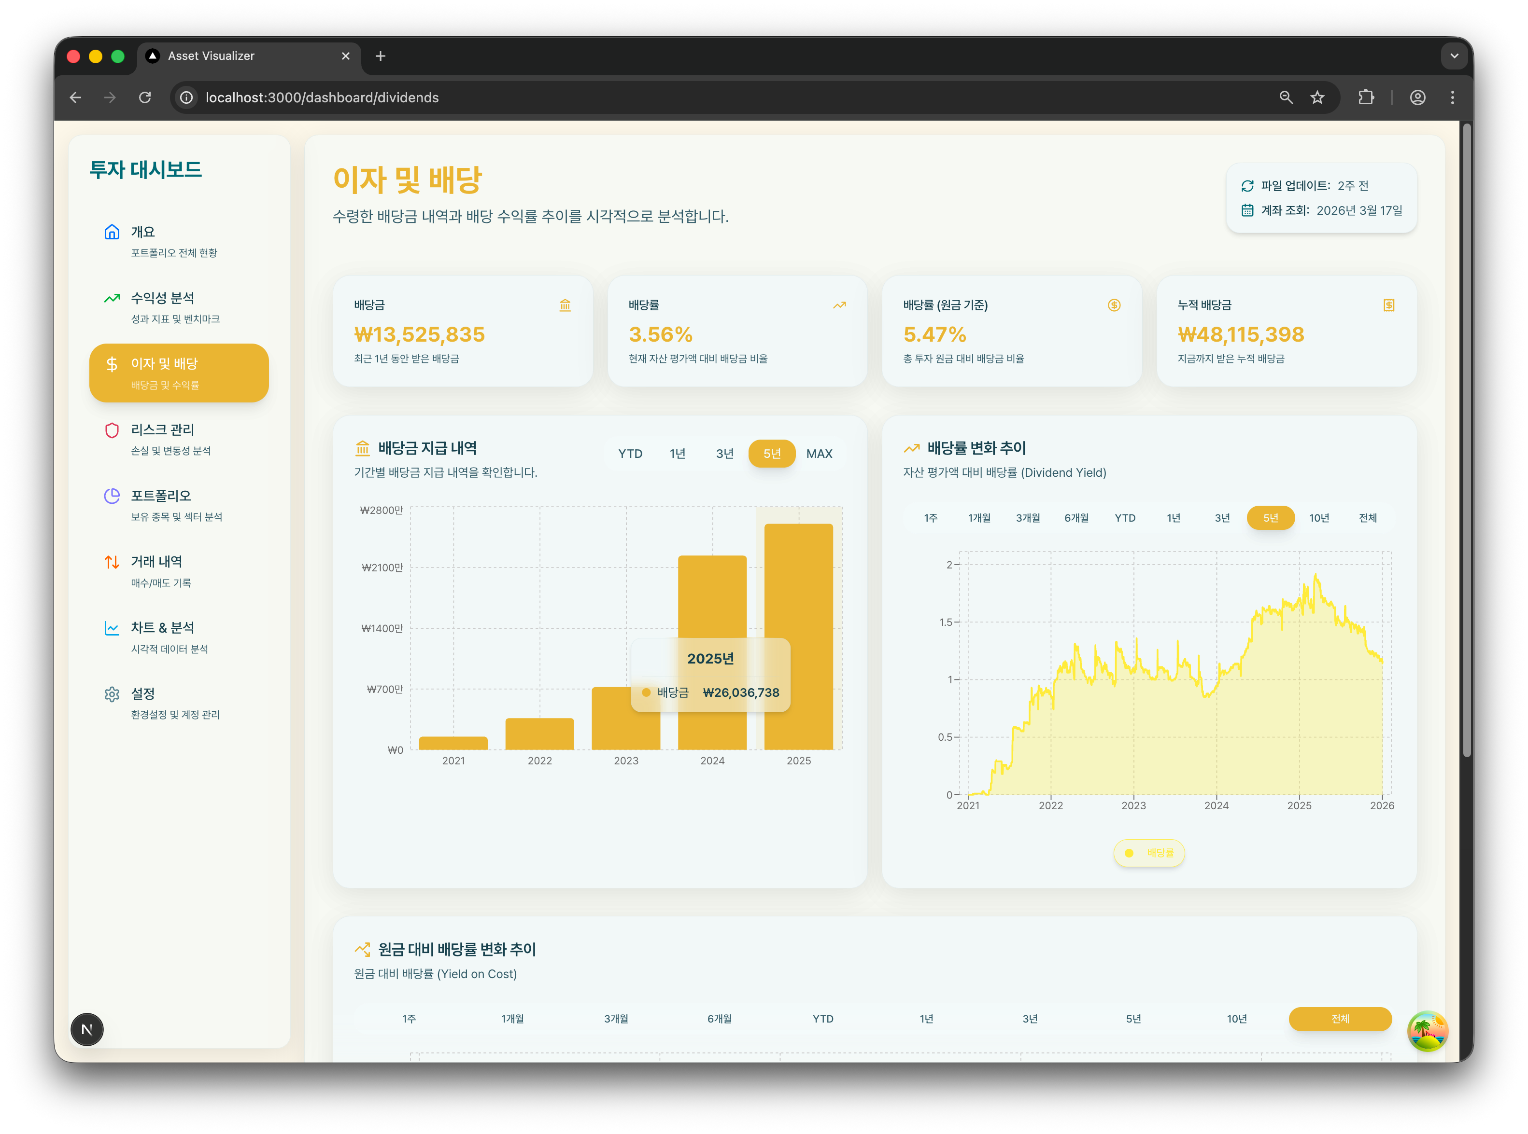
Task: Switch 배당률 변화 추이 to 10년 tab
Action: tap(1318, 518)
